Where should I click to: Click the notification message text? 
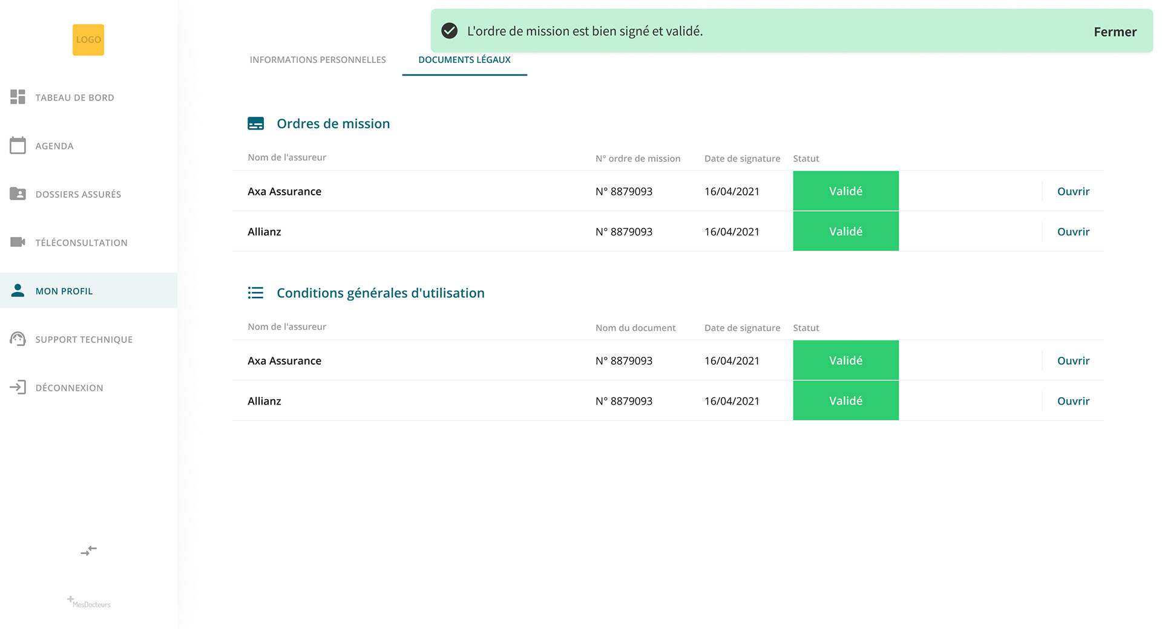[585, 31]
